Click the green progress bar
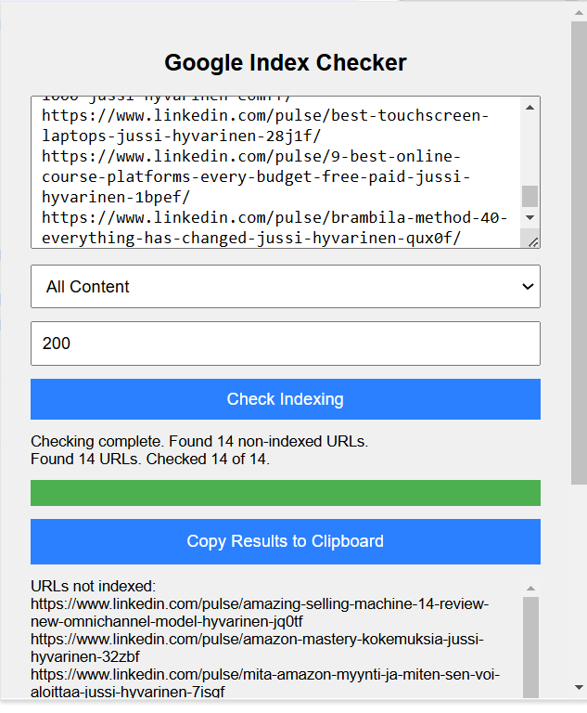Image resolution: width=587 pixels, height=713 pixels. [x=286, y=493]
